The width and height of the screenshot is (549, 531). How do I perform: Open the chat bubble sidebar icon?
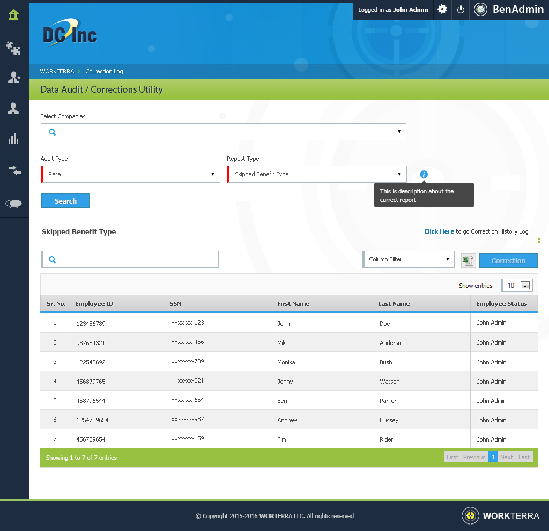click(x=13, y=204)
